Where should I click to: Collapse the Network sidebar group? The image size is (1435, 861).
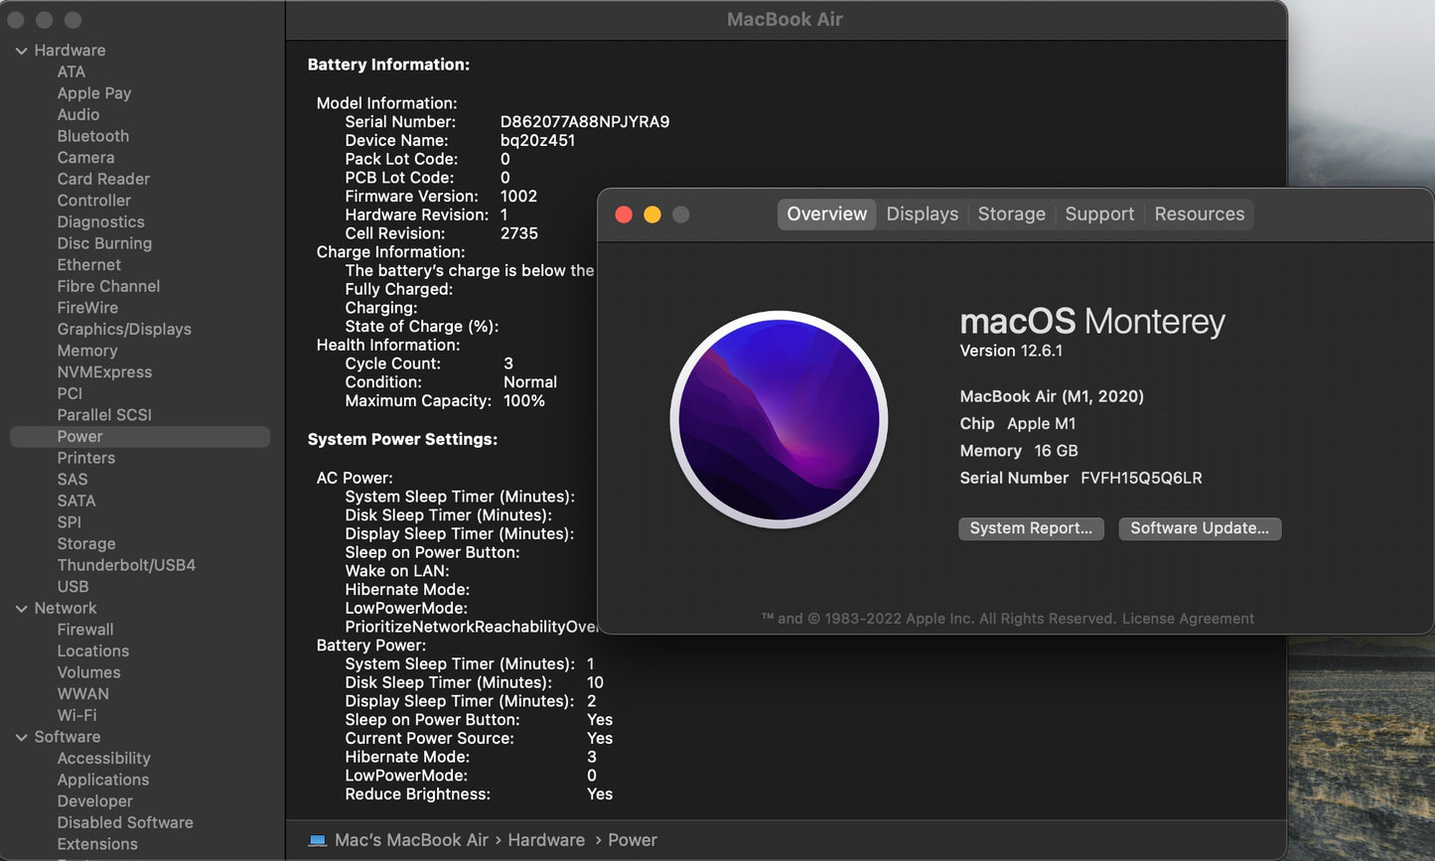pos(21,609)
